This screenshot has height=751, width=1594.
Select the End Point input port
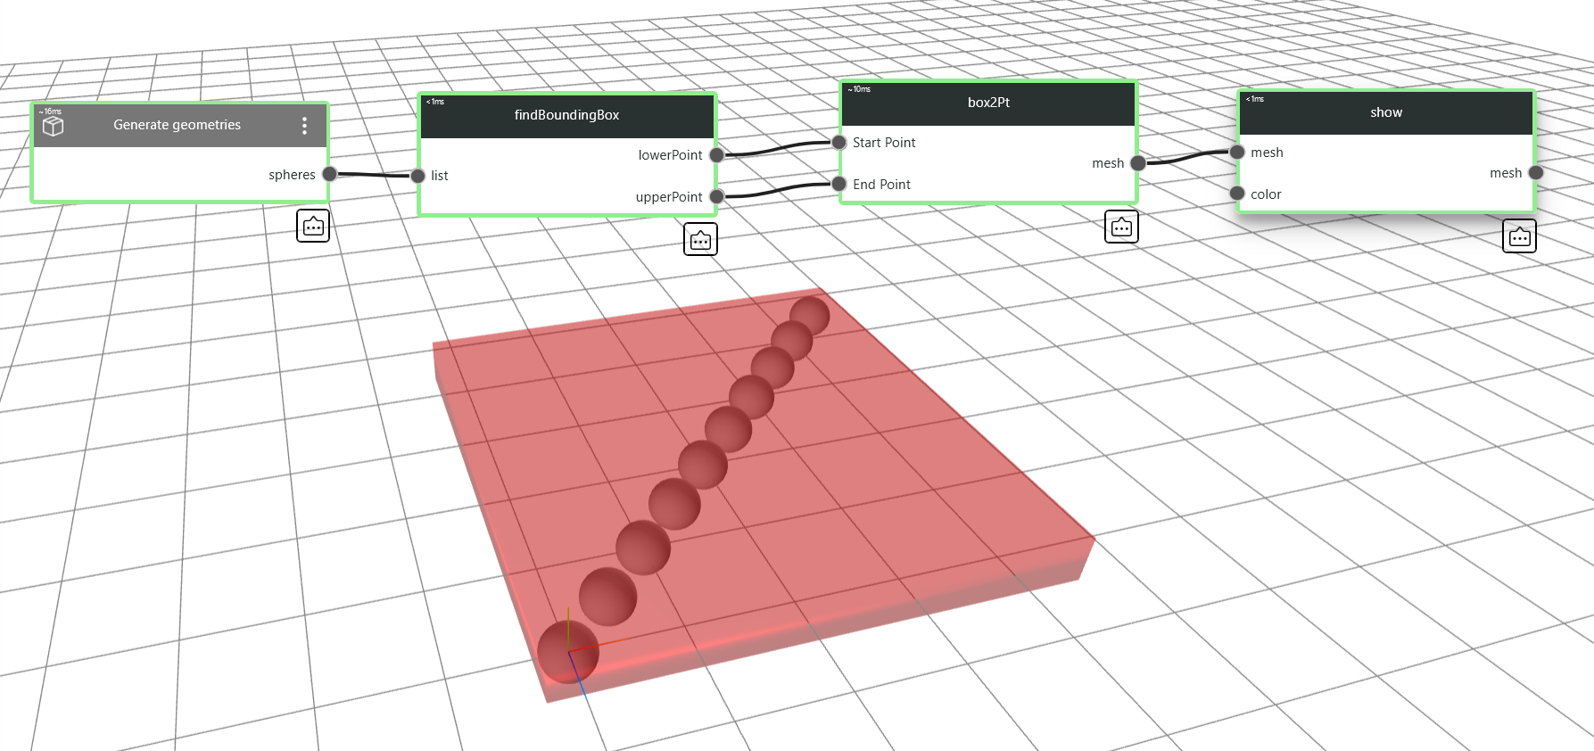click(x=838, y=184)
